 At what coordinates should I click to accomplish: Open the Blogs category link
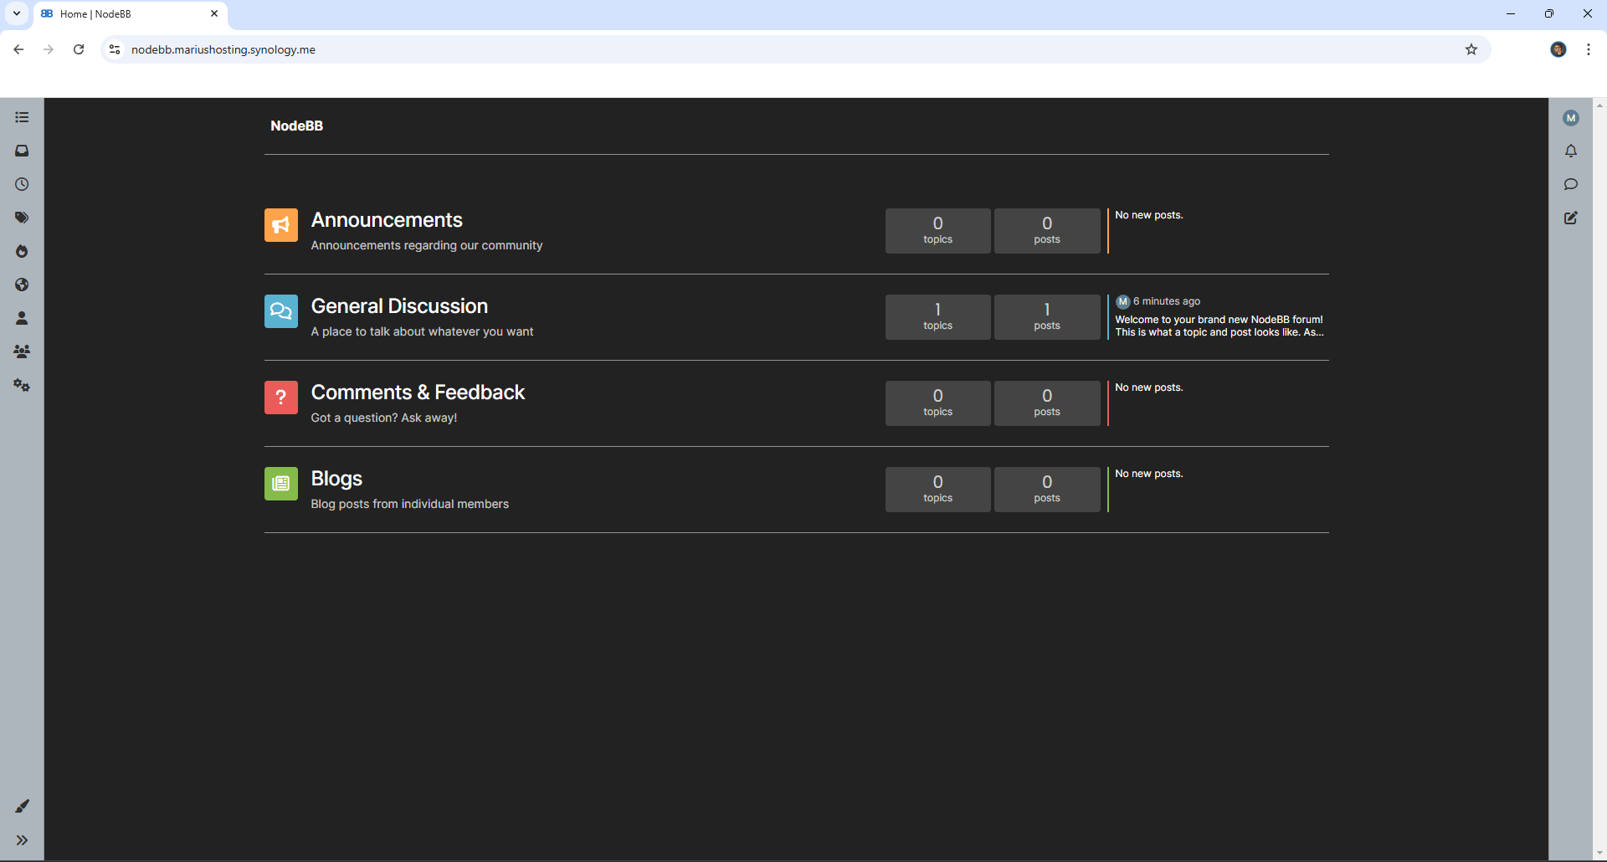point(336,479)
